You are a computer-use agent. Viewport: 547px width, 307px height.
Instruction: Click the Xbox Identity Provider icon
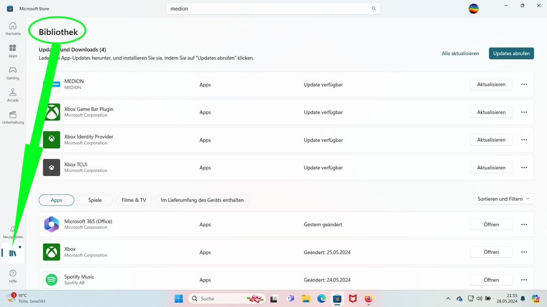51,140
